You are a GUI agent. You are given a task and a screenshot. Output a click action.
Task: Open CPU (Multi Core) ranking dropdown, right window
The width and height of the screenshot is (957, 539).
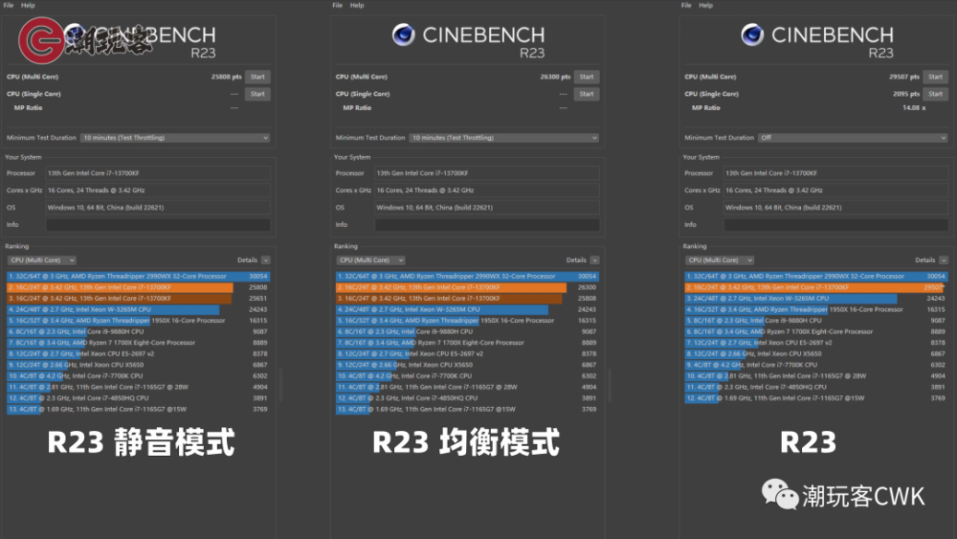tap(720, 260)
